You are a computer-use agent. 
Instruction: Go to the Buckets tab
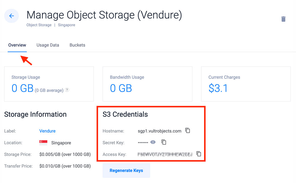(x=77, y=45)
